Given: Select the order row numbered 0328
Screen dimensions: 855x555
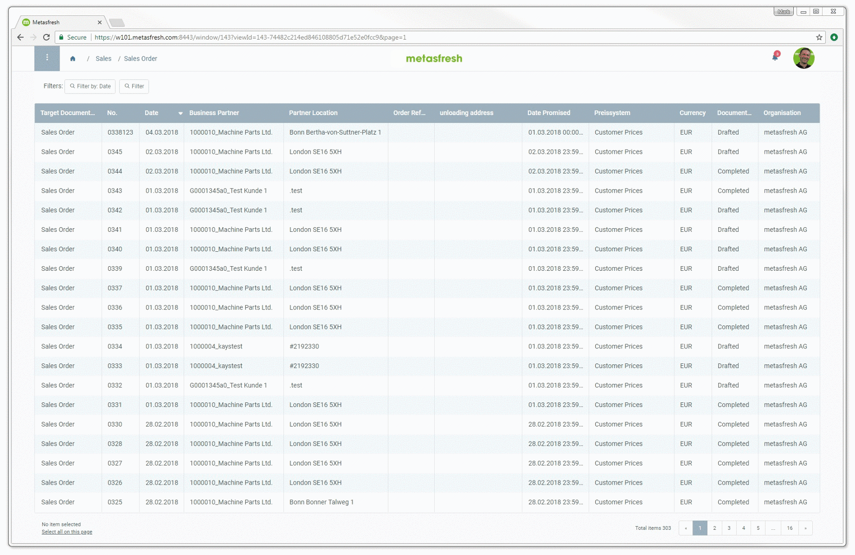Looking at the screenshot, I should click(427, 445).
